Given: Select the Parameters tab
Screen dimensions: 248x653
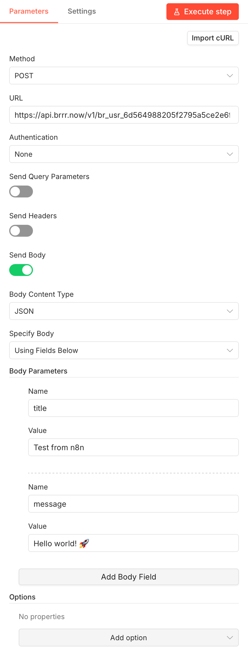Looking at the screenshot, I should point(28,11).
